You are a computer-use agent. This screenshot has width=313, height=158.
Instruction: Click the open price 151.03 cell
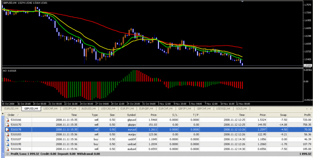tap(153, 125)
